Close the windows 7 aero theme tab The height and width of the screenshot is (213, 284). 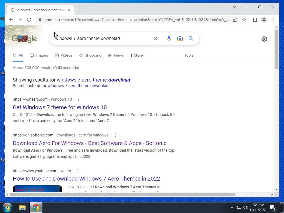coord(69,10)
